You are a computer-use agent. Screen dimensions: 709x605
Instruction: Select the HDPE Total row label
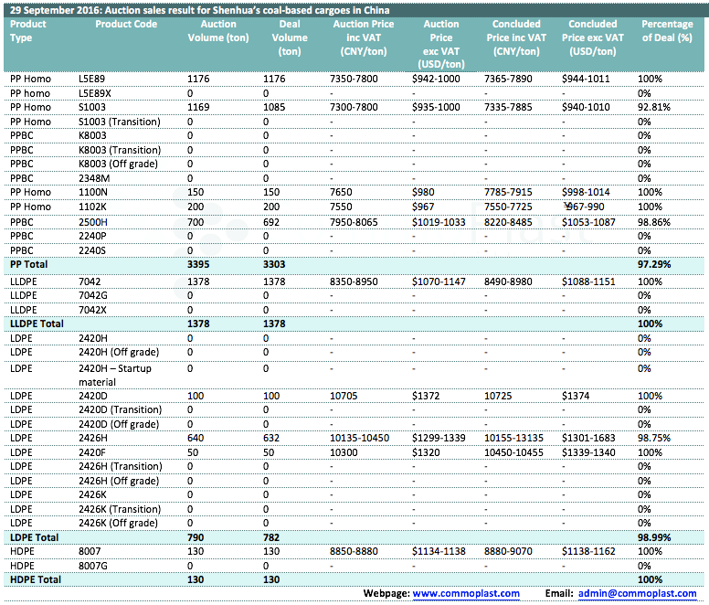pyautogui.click(x=35, y=579)
